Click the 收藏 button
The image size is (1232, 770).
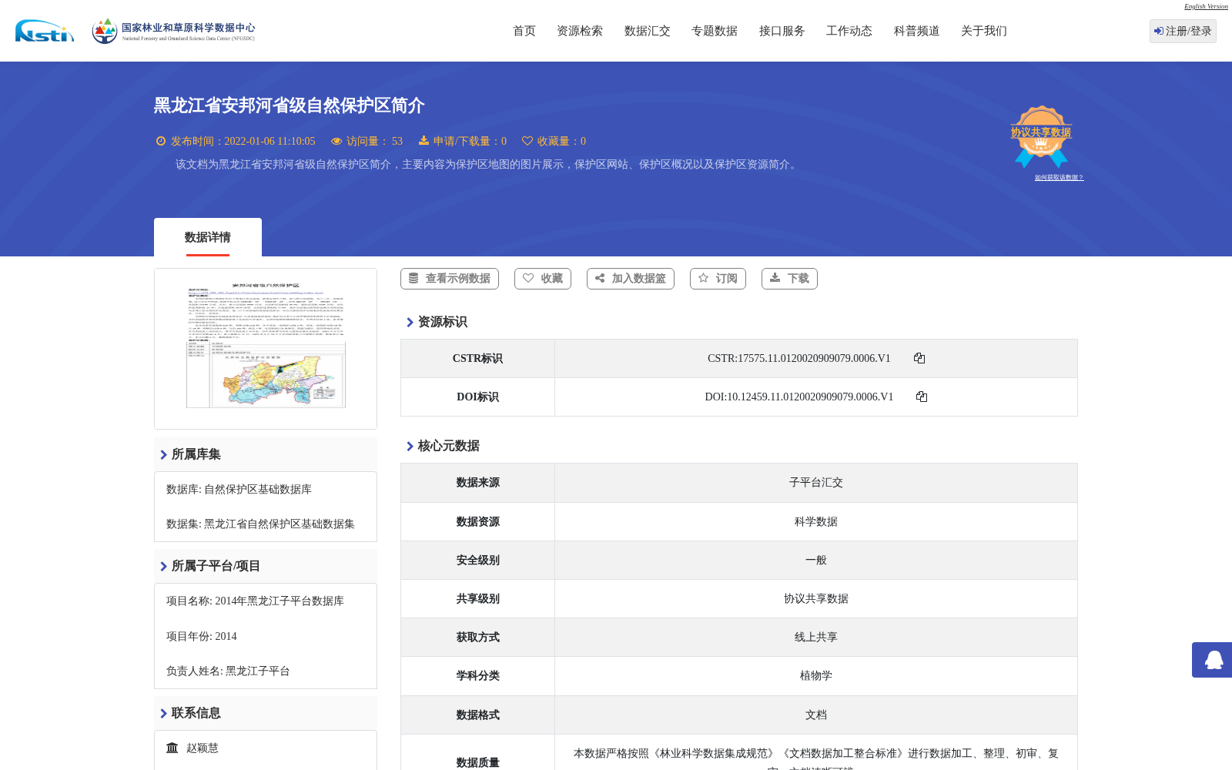[x=543, y=279]
